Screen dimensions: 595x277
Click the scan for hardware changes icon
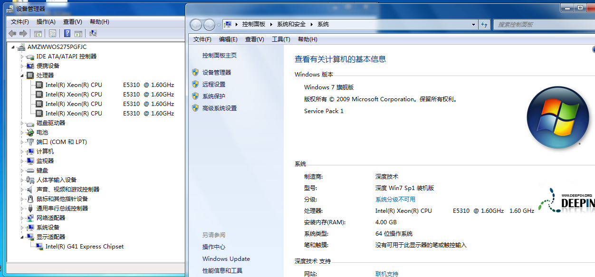(93, 33)
